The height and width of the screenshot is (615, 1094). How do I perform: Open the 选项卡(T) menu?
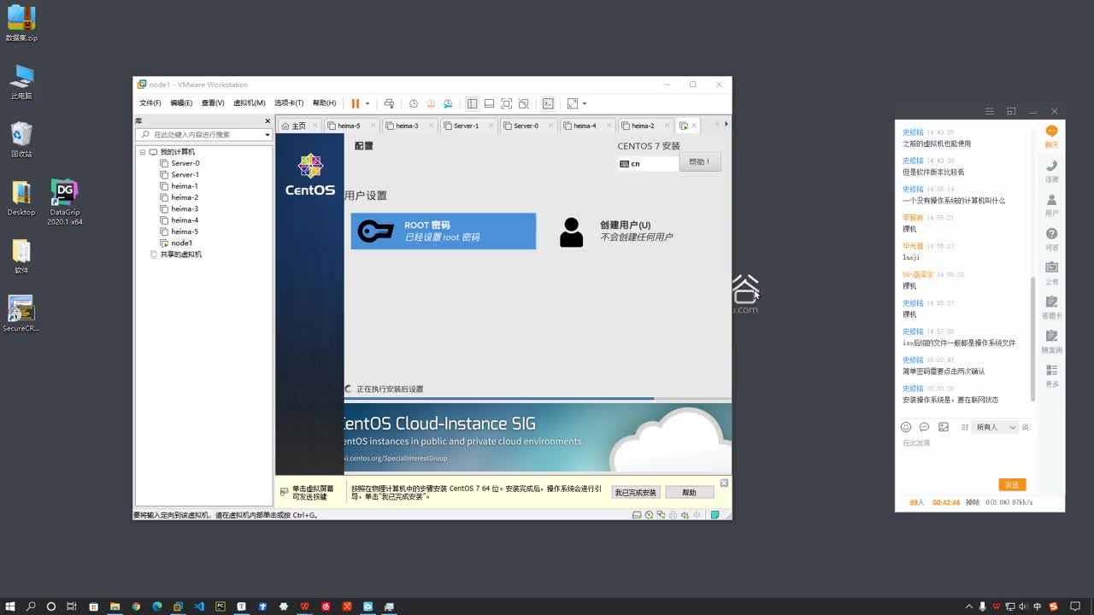[289, 103]
